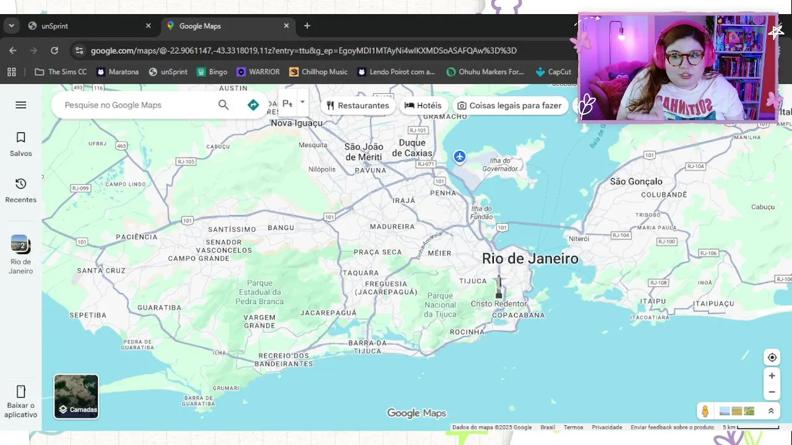This screenshot has height=445, width=792.
Task: Click the Nova Iguaçu map label
Action: pos(296,123)
